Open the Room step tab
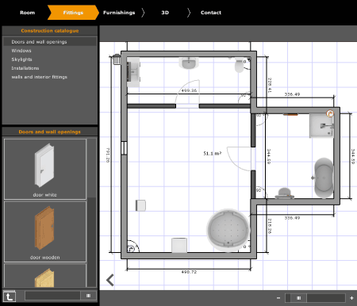 27,13
